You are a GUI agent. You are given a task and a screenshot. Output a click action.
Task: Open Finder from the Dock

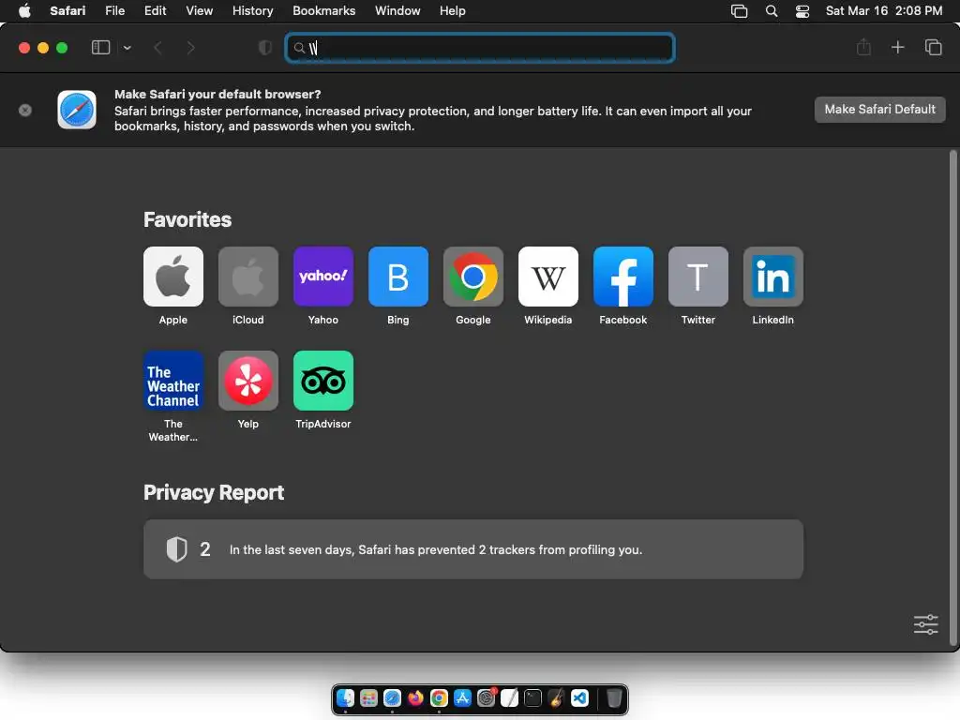[x=345, y=697]
